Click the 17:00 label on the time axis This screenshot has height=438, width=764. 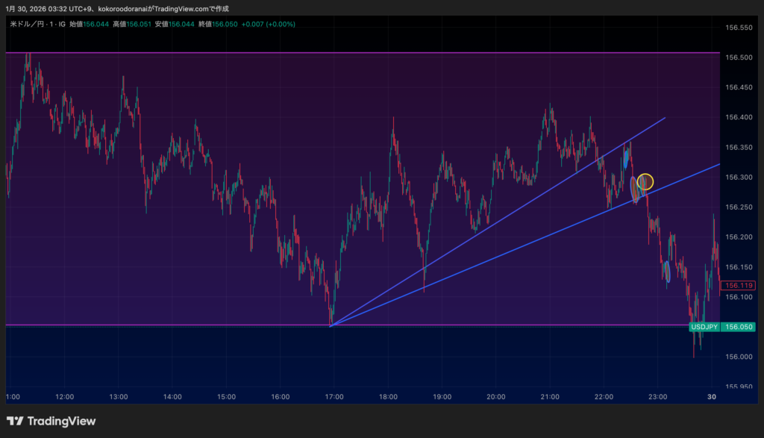[334, 397]
